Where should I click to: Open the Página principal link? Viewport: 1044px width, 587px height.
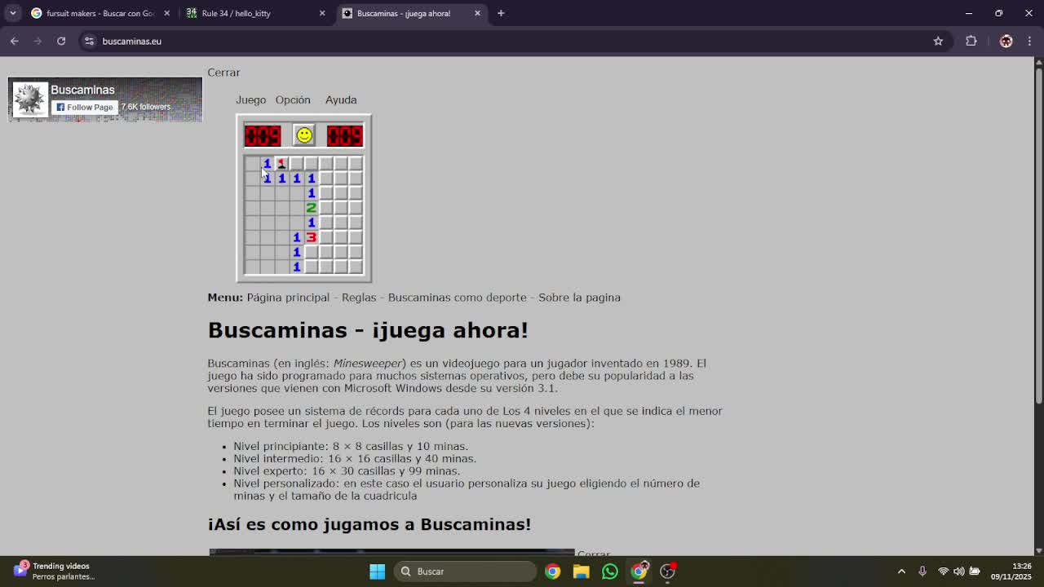pyautogui.click(x=289, y=297)
